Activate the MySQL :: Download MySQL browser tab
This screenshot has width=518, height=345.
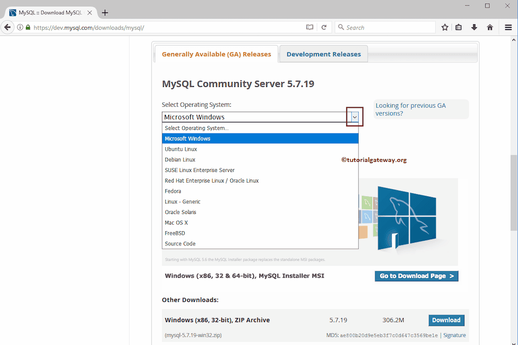click(x=50, y=13)
